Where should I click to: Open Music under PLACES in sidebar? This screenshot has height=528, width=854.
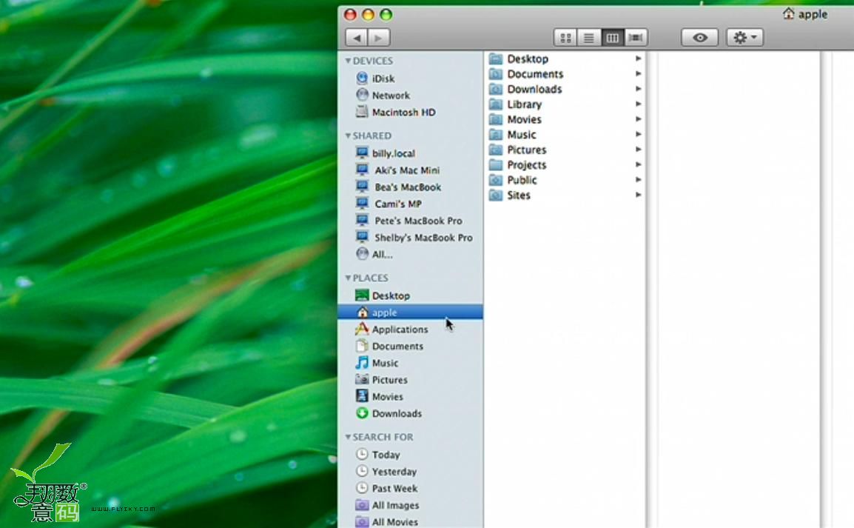(410, 363)
